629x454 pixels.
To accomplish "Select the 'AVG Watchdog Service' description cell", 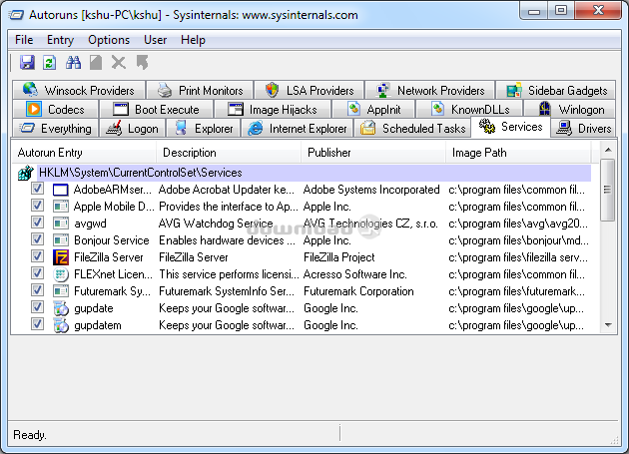I will coord(216,224).
